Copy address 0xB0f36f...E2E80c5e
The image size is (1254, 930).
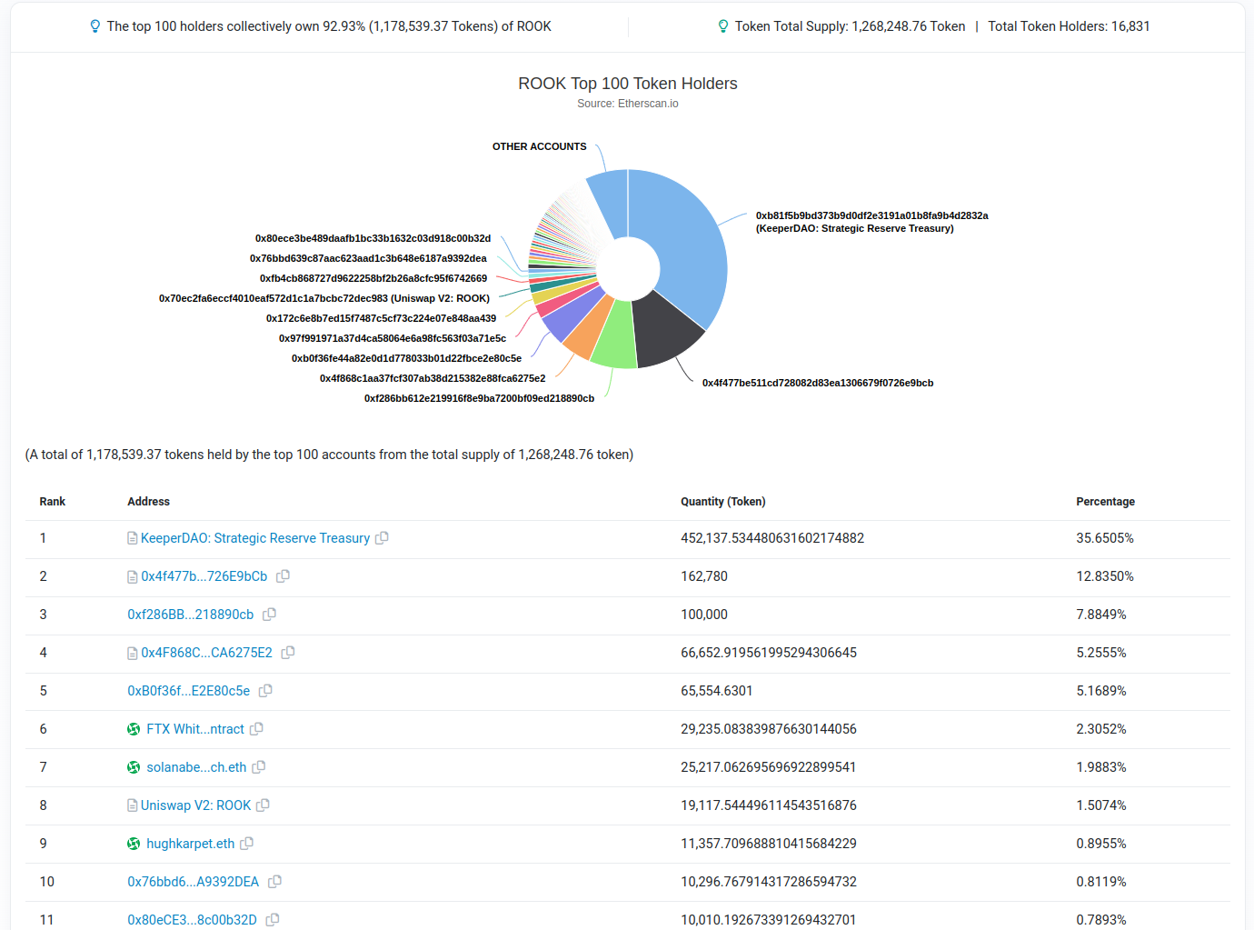(x=265, y=691)
